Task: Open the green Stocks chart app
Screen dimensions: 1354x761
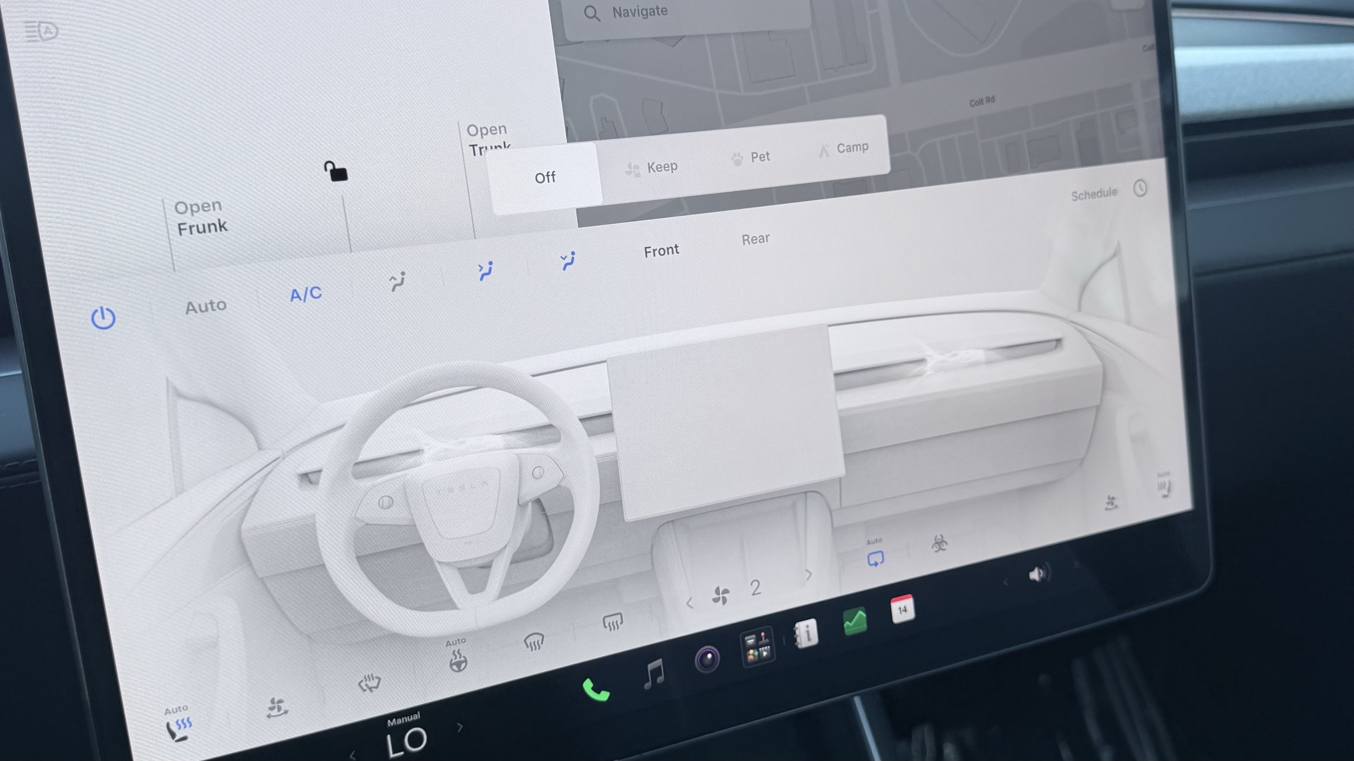Action: 855,621
